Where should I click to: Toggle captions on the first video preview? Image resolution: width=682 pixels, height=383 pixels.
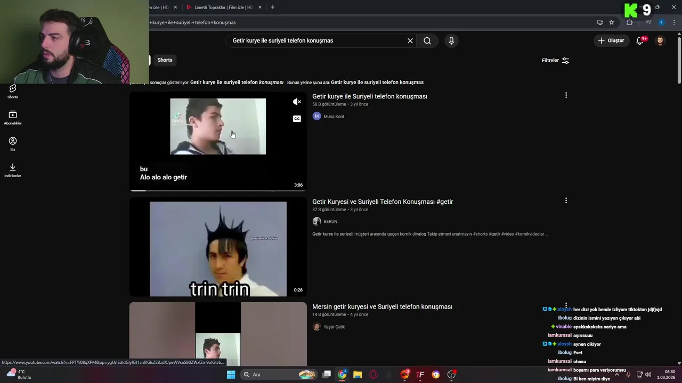(297, 119)
